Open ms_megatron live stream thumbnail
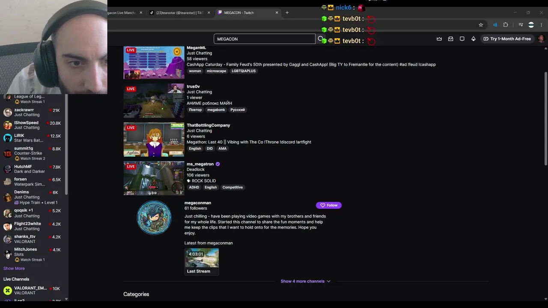Image resolution: width=548 pixels, height=308 pixels. tap(154, 178)
